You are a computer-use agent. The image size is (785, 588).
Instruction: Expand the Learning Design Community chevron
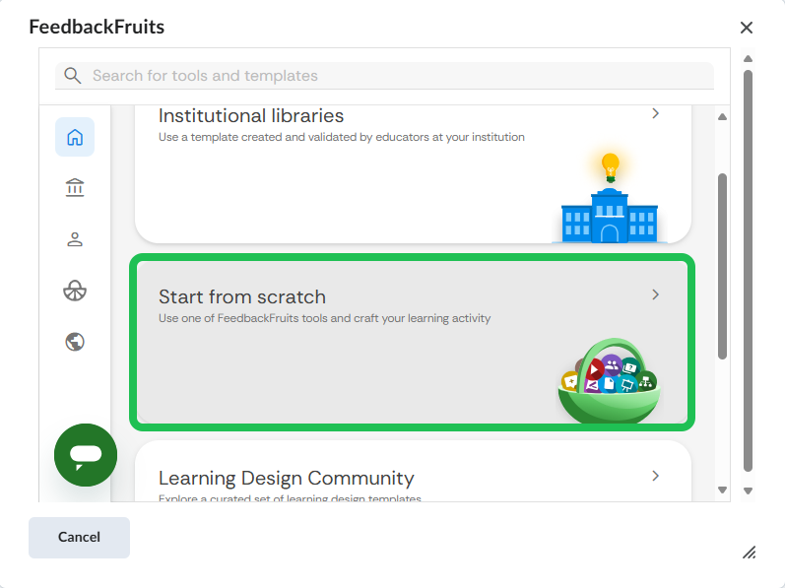tap(656, 476)
